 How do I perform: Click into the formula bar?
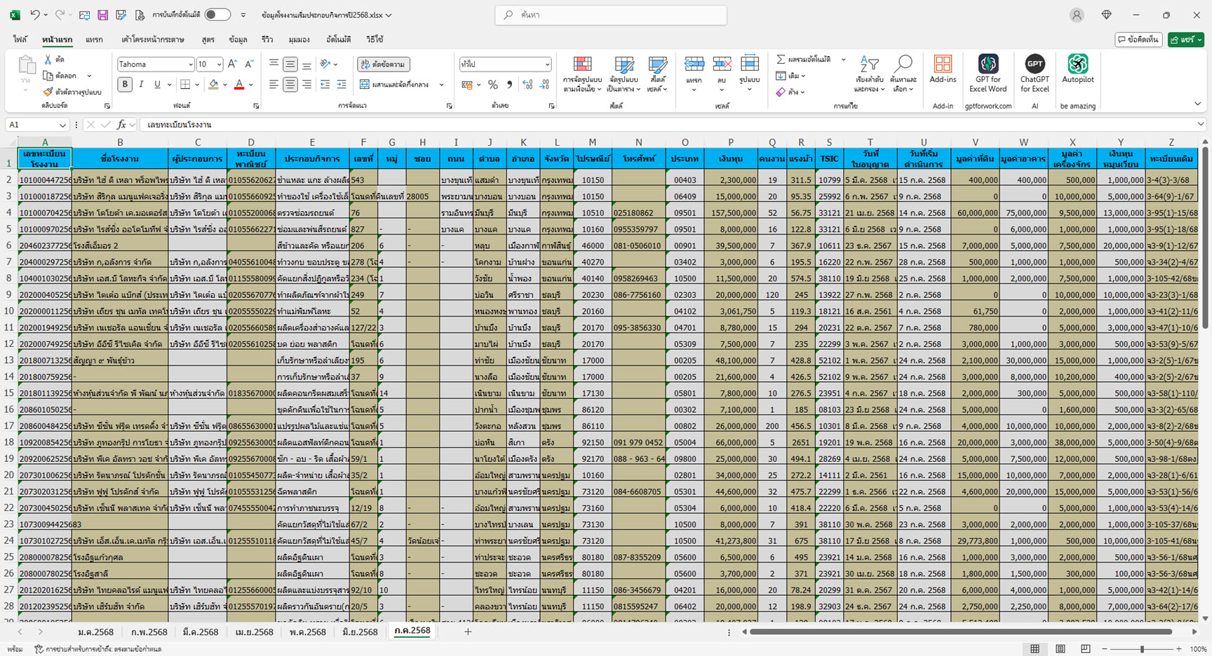(x=666, y=125)
